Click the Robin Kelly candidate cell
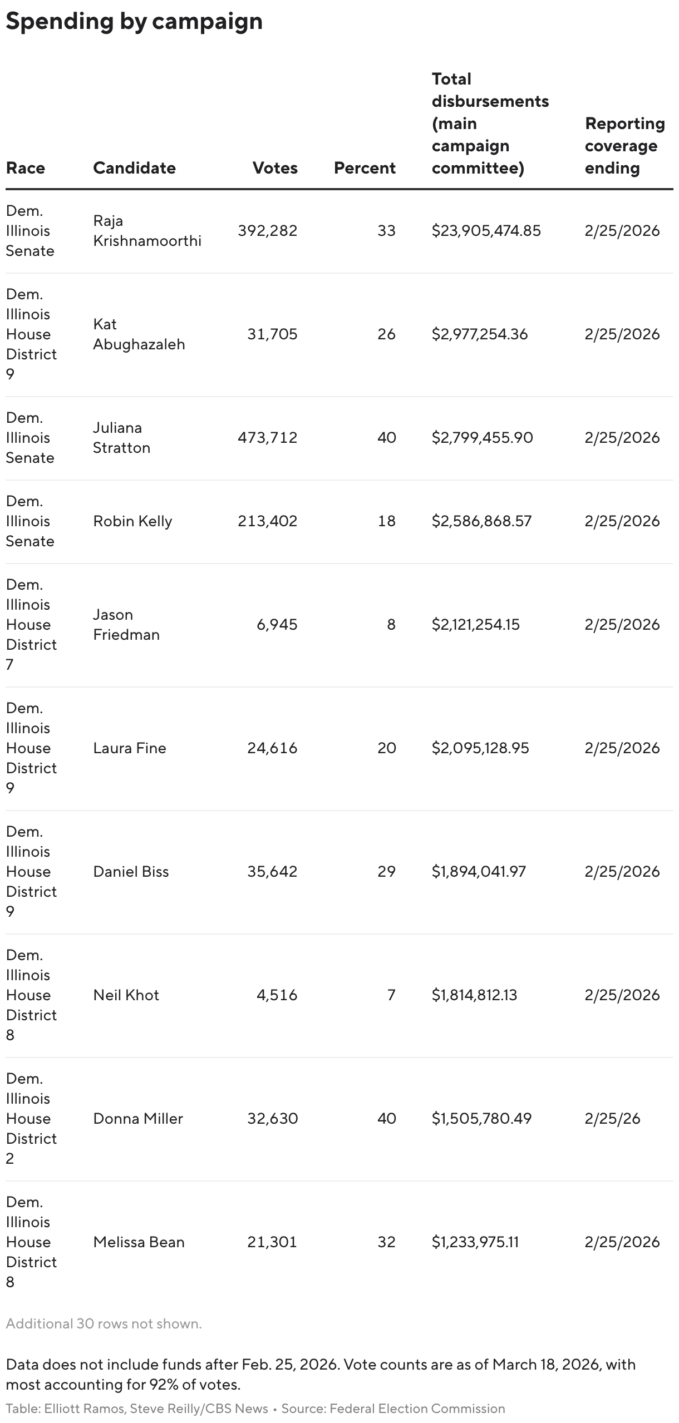 pyautogui.click(x=132, y=521)
